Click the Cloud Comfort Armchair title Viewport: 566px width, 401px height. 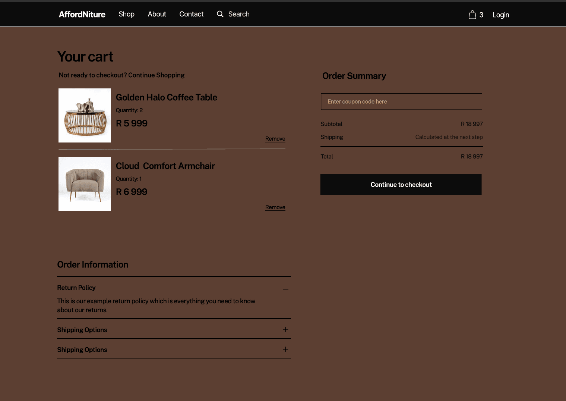[165, 166]
